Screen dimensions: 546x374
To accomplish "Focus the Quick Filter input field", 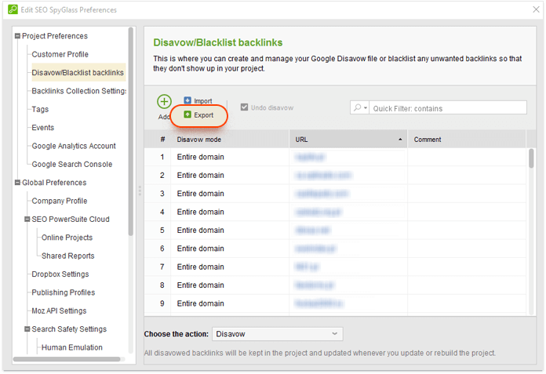I will tap(448, 108).
